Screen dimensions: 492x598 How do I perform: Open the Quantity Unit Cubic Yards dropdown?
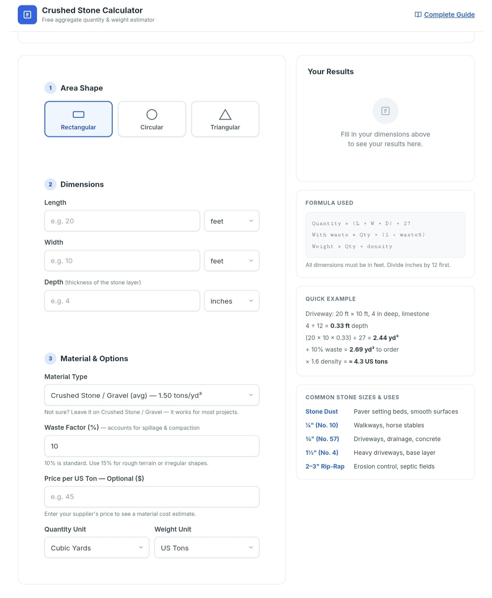point(97,548)
